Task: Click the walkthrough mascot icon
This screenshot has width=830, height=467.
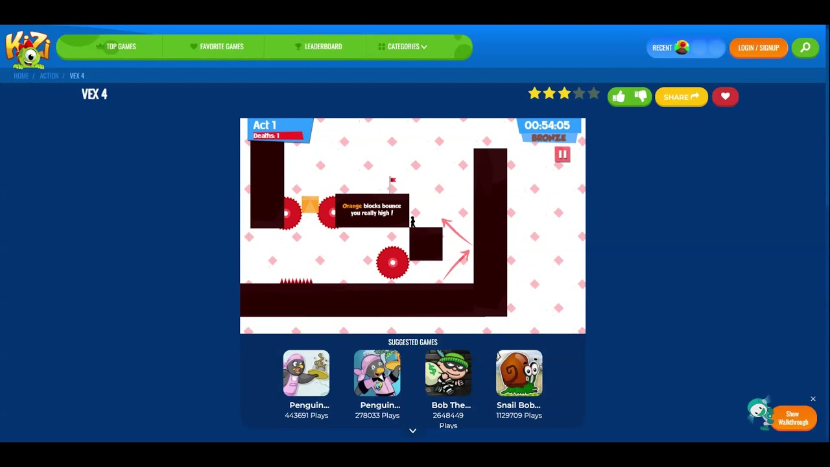Action: [759, 412]
